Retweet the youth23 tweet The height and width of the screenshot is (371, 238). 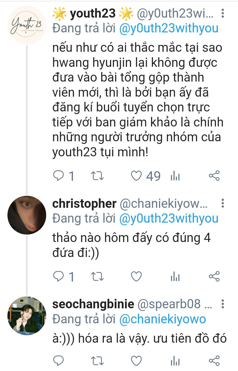(97, 176)
